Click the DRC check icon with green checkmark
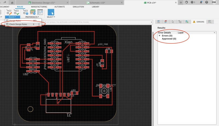 click(16, 12)
